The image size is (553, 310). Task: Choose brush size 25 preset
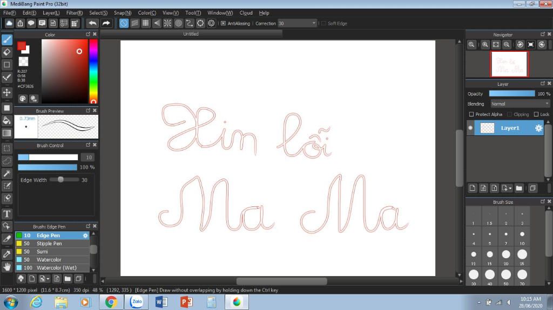(522, 257)
